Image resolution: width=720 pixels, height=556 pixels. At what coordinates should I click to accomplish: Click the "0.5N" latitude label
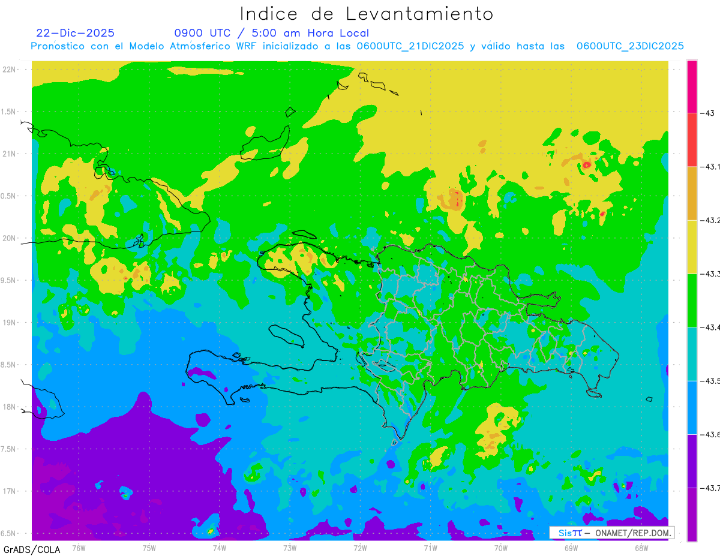(x=9, y=196)
